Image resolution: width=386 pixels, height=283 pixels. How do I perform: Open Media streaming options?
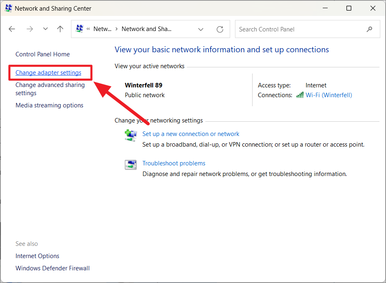pos(49,105)
